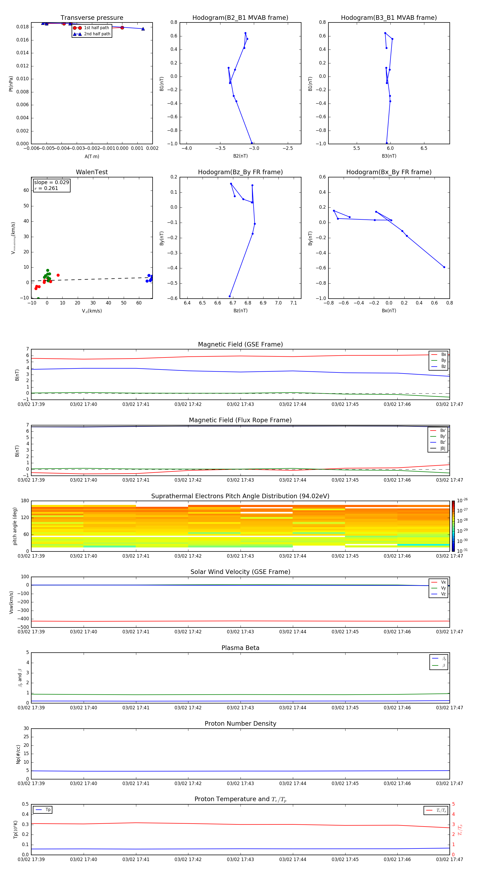Click Bx in the GSE magnetic field legend
This screenshot has width=481, height=883.
(x=439, y=355)
